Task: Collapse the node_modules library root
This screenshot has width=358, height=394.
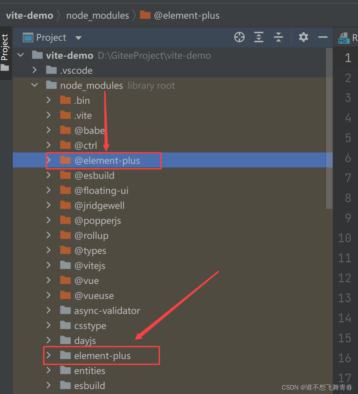Action: (34, 85)
